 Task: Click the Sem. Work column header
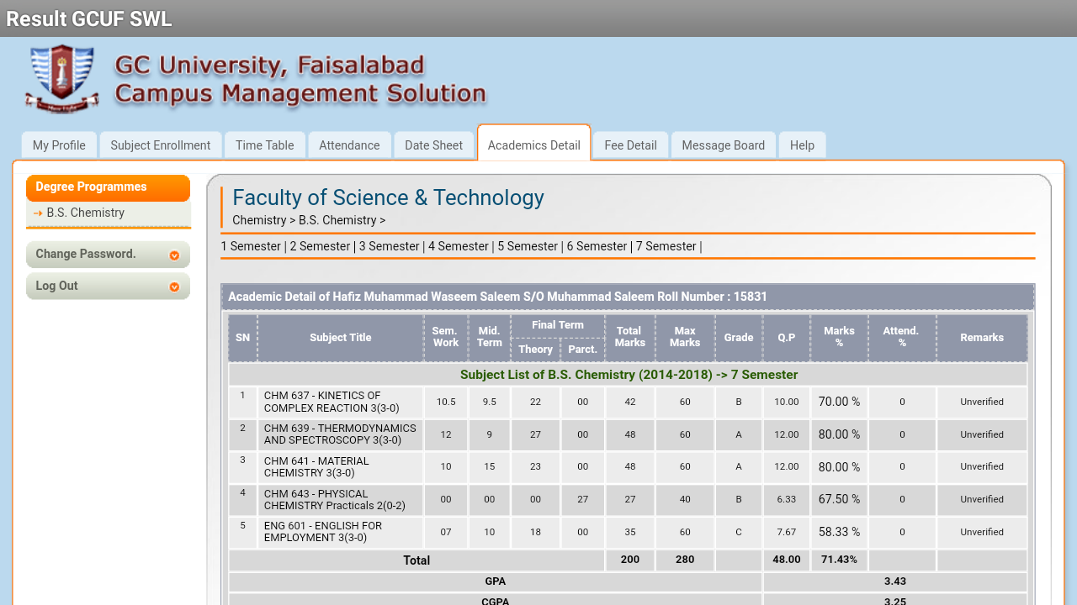446,337
